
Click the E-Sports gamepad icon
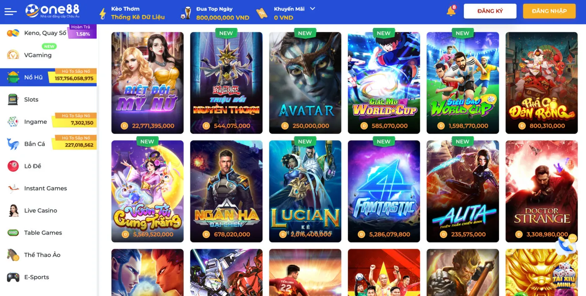(x=13, y=277)
